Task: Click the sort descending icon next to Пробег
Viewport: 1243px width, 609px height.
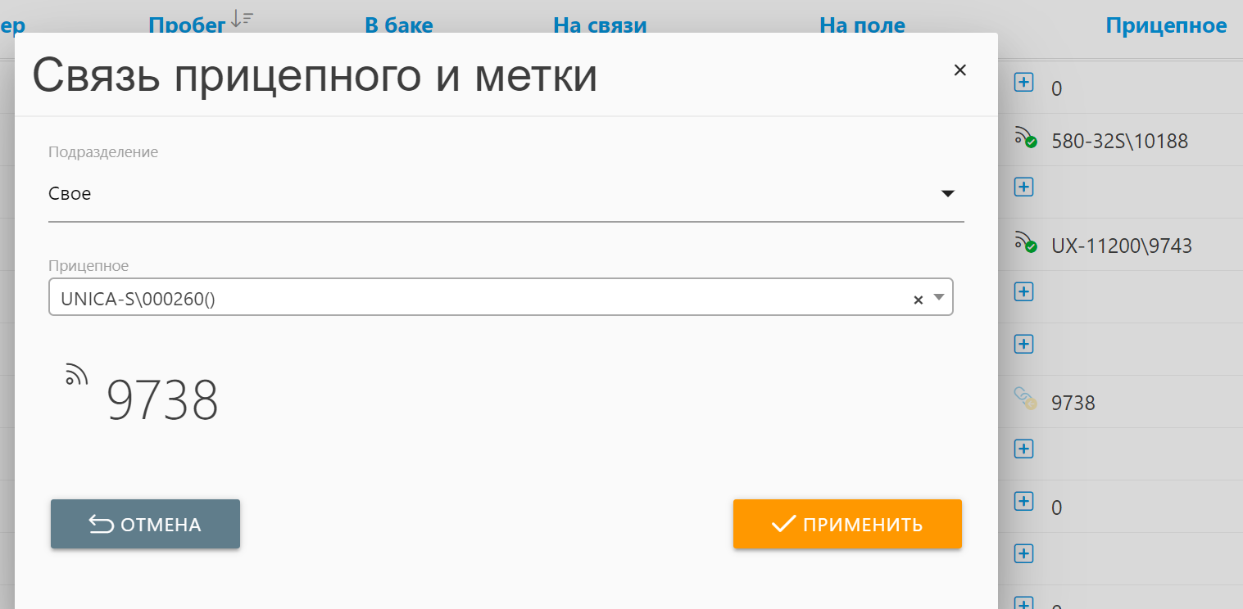Action: click(242, 19)
